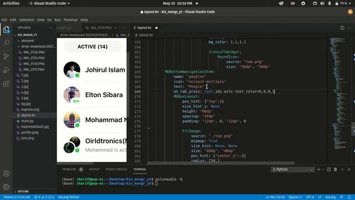Screen dimensions: 355x200
Task: Switch to the IMG_0129.PNG tab
Action: click(101, 28)
